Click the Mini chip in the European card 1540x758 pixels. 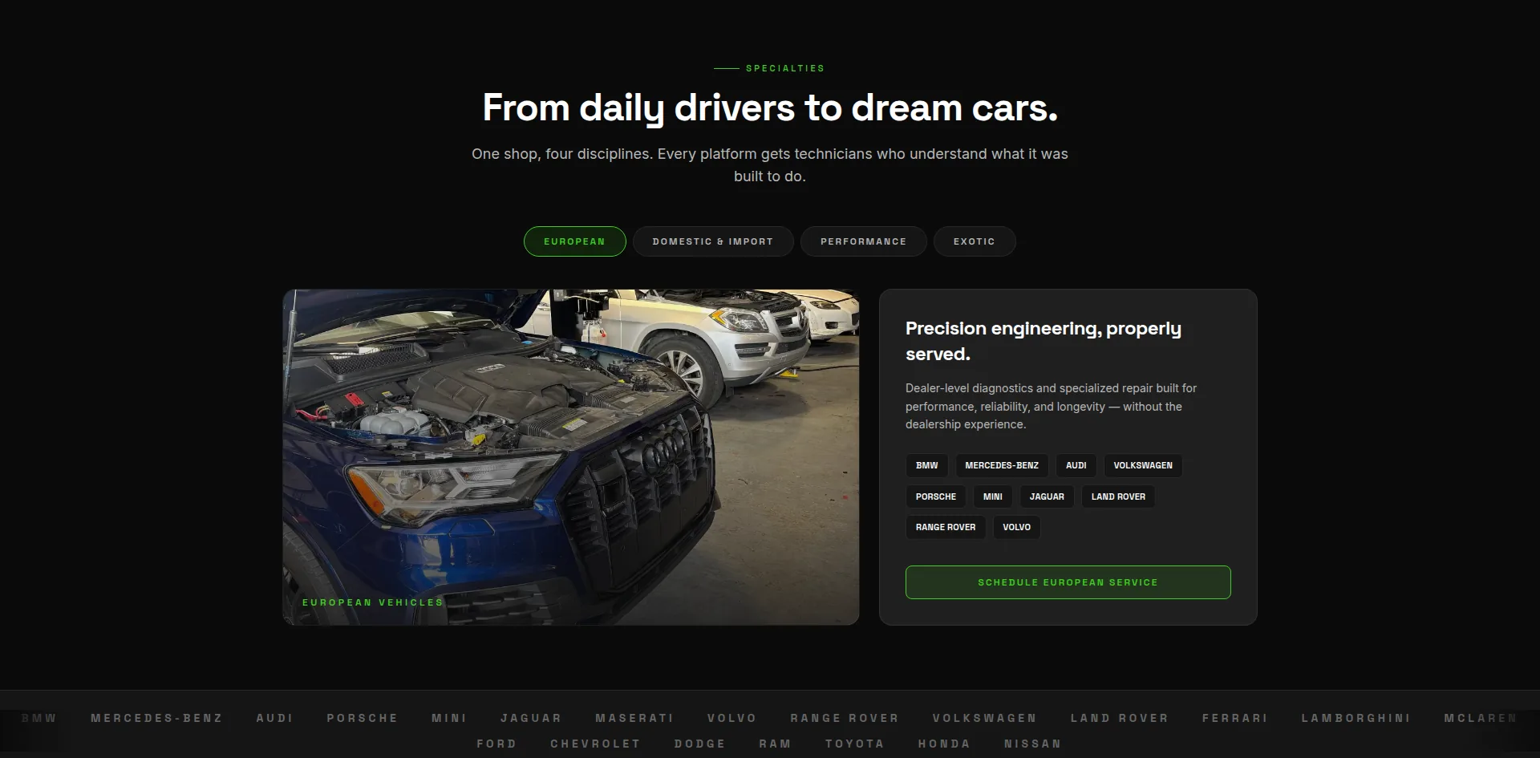tap(993, 497)
